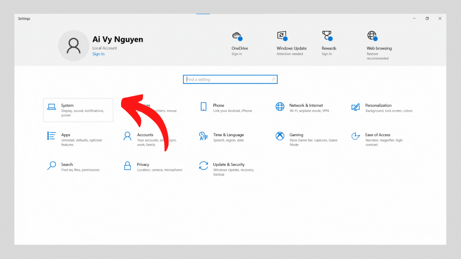
Task: Click the OneDrive cloud icon
Action: [x=237, y=36]
